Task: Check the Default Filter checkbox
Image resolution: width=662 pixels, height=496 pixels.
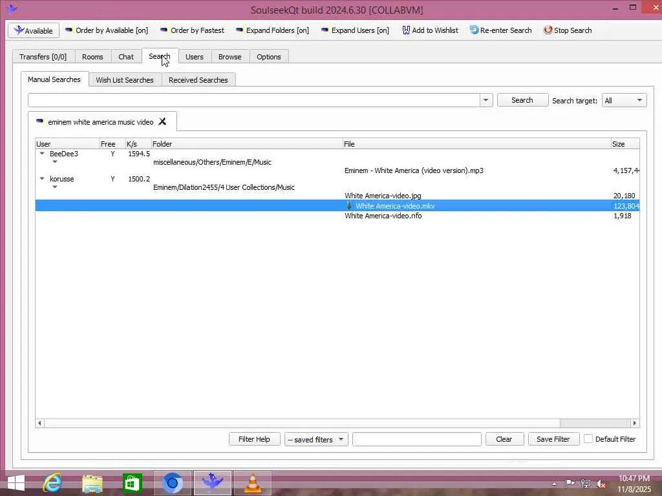Action: click(588, 439)
